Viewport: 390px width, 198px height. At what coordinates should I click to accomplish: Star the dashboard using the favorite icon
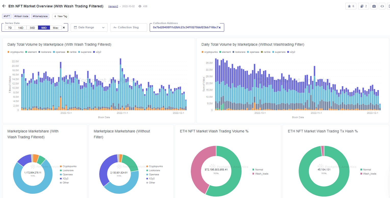coord(351,6)
